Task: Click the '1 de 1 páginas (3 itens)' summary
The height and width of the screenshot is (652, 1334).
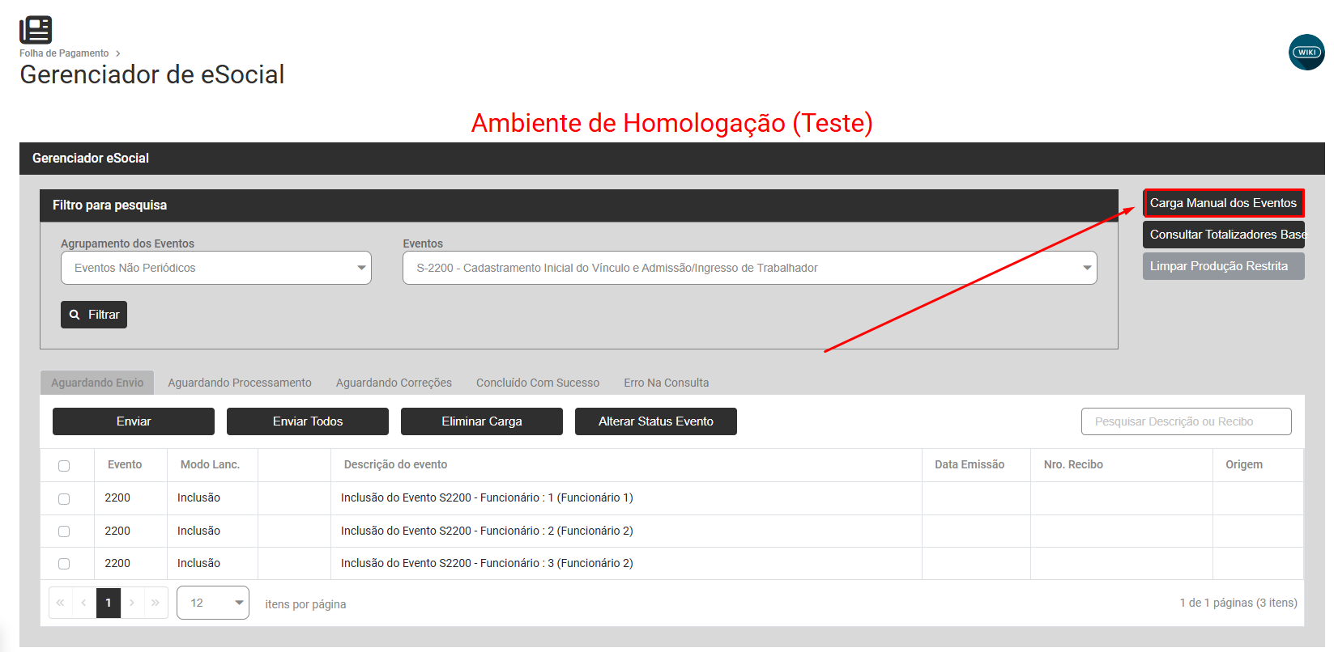Action: (x=1238, y=603)
